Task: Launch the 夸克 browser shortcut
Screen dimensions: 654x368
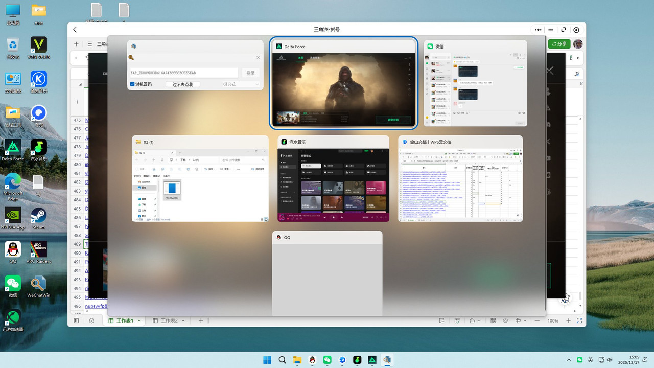Action: coord(39,117)
